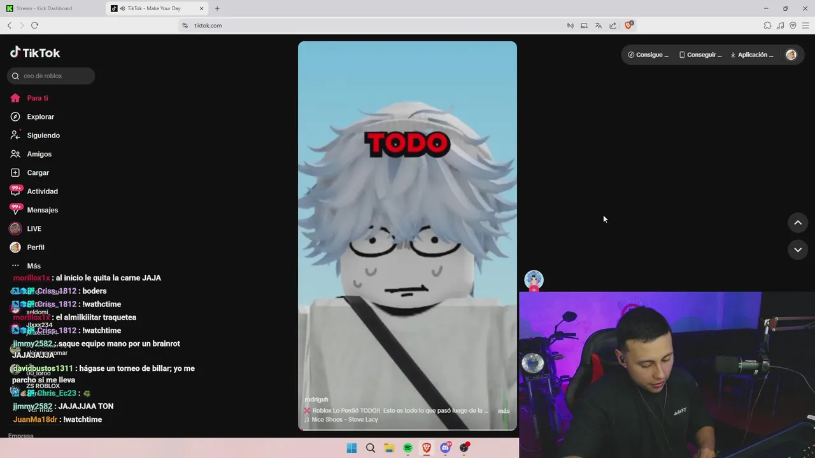The height and width of the screenshot is (458, 815).
Task: Click the cast/no-signal icon in address bar
Action: point(570,25)
